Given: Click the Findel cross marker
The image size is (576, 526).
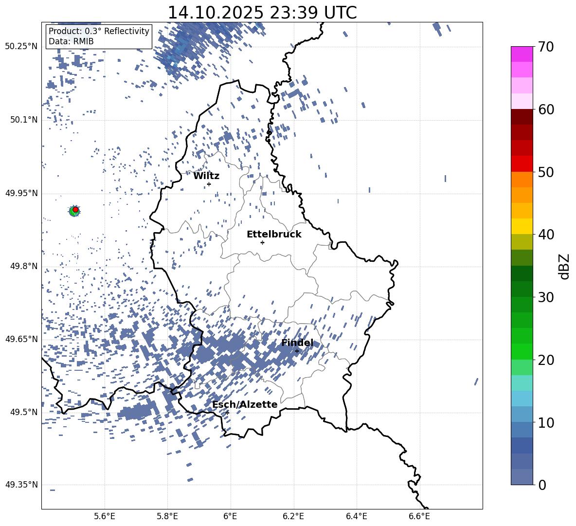Looking at the screenshot, I should point(297,351).
